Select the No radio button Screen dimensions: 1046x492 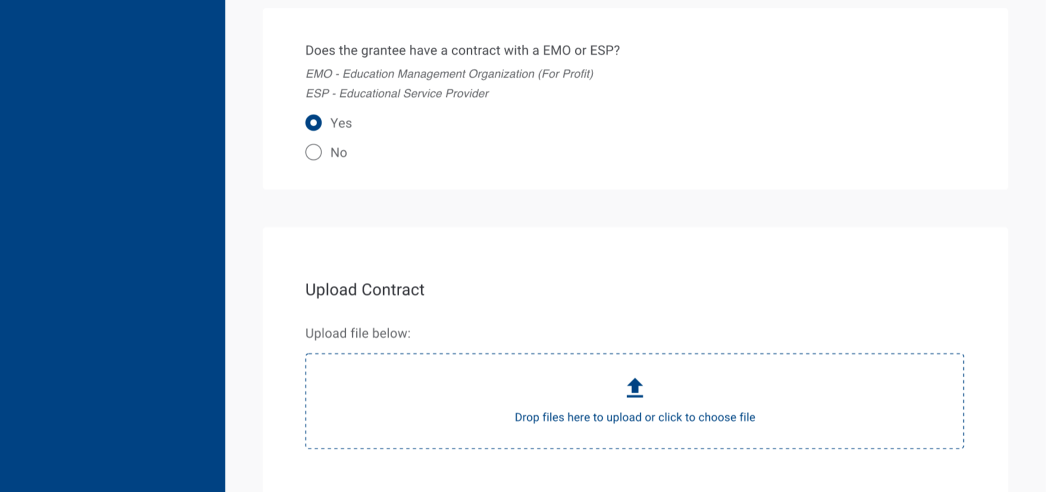[x=314, y=153]
